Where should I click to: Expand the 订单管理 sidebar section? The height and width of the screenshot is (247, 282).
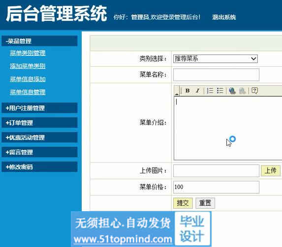[x=39, y=123]
